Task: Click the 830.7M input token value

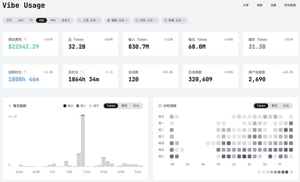Action: coord(139,47)
